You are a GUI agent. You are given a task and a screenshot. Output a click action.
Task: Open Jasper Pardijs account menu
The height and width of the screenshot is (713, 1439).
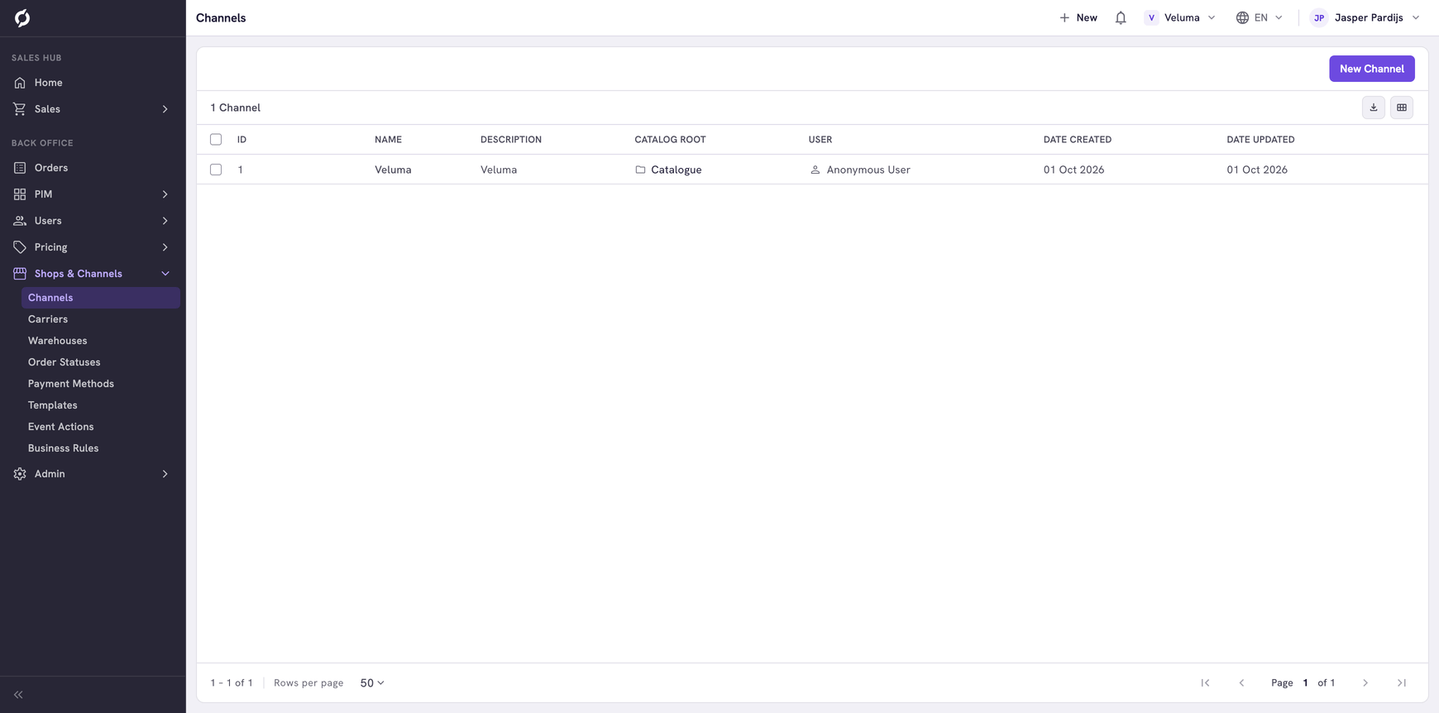click(1365, 17)
